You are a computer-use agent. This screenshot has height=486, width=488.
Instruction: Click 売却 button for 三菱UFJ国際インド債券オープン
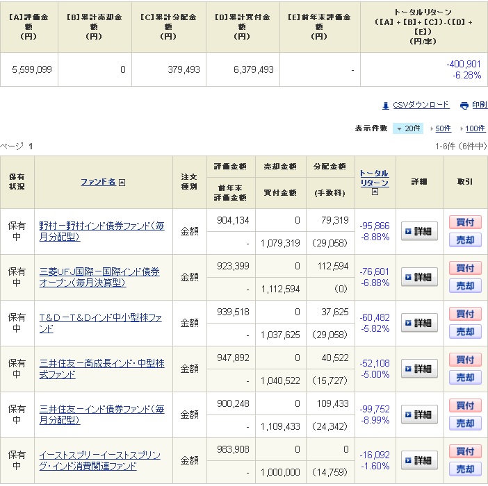[465, 286]
